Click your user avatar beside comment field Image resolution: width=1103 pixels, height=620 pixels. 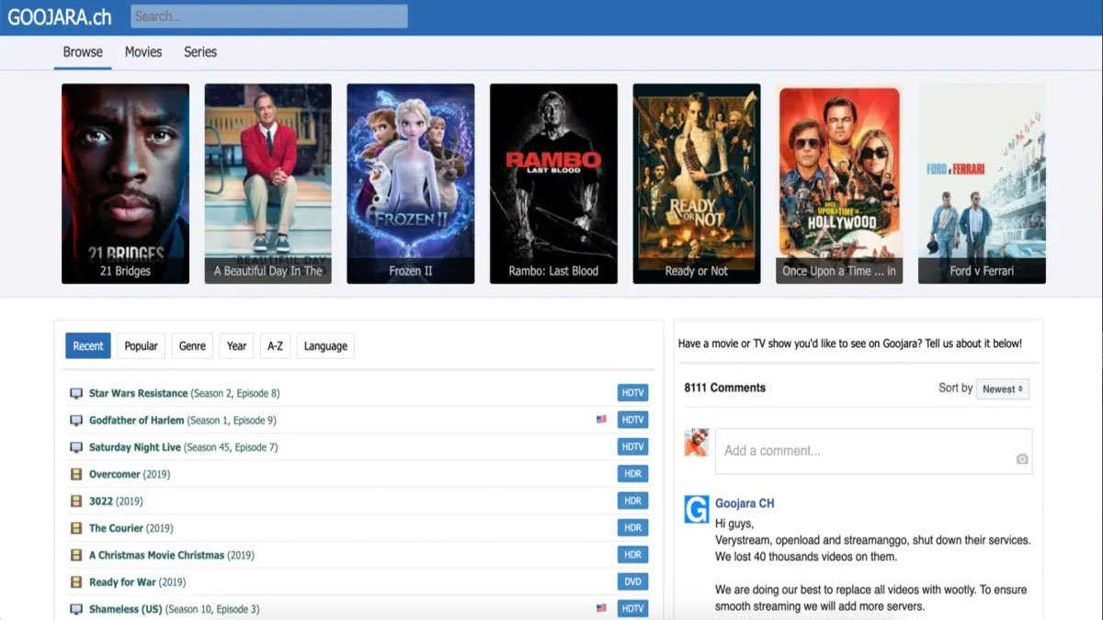pos(697,442)
